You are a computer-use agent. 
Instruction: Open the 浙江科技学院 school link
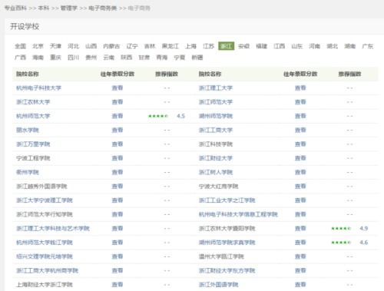click(216, 144)
